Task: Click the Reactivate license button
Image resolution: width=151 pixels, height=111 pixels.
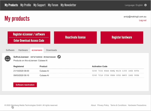Action: pos(75,37)
